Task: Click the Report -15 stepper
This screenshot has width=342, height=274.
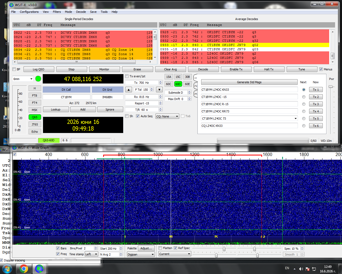Action: [x=161, y=103]
